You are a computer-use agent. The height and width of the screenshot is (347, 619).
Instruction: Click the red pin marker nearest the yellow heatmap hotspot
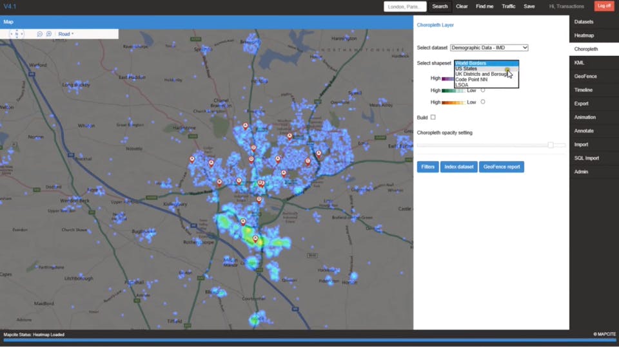[255, 239]
